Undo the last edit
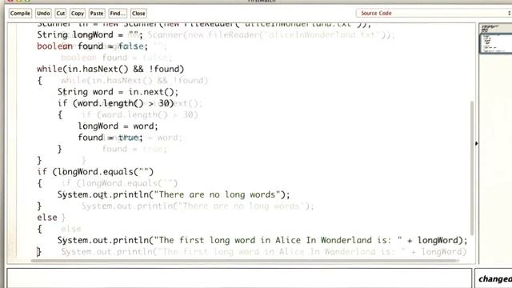 click(x=43, y=14)
